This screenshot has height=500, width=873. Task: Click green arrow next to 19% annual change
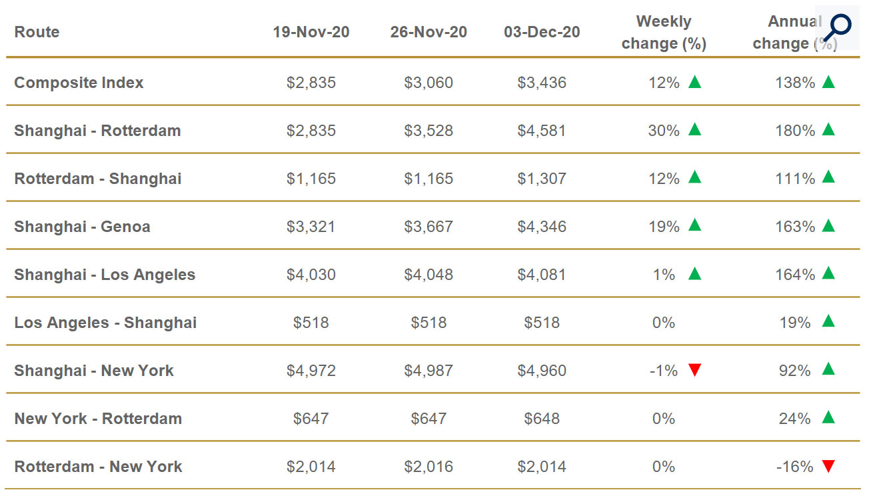coord(828,321)
